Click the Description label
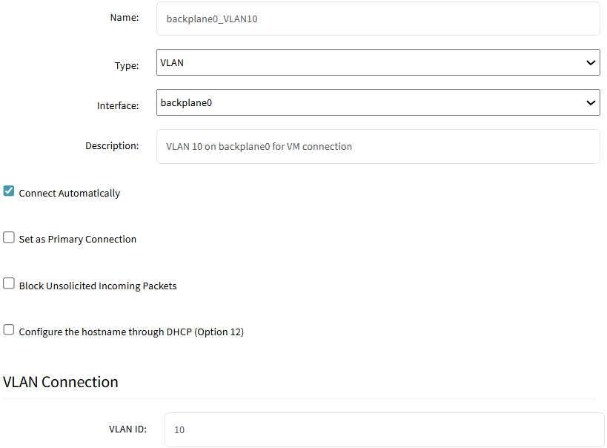The width and height of the screenshot is (607, 448). [112, 145]
